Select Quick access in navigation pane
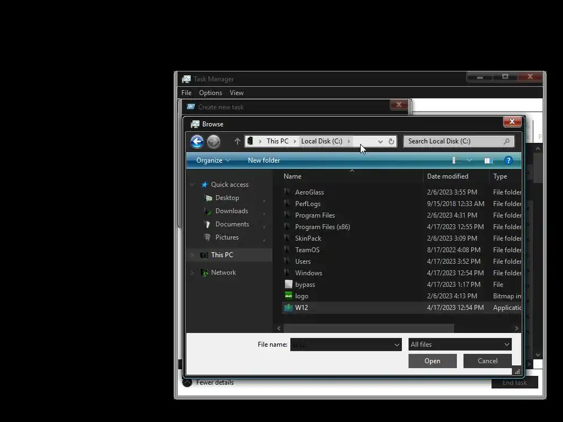Image resolution: width=563 pixels, height=422 pixels. [x=230, y=185]
